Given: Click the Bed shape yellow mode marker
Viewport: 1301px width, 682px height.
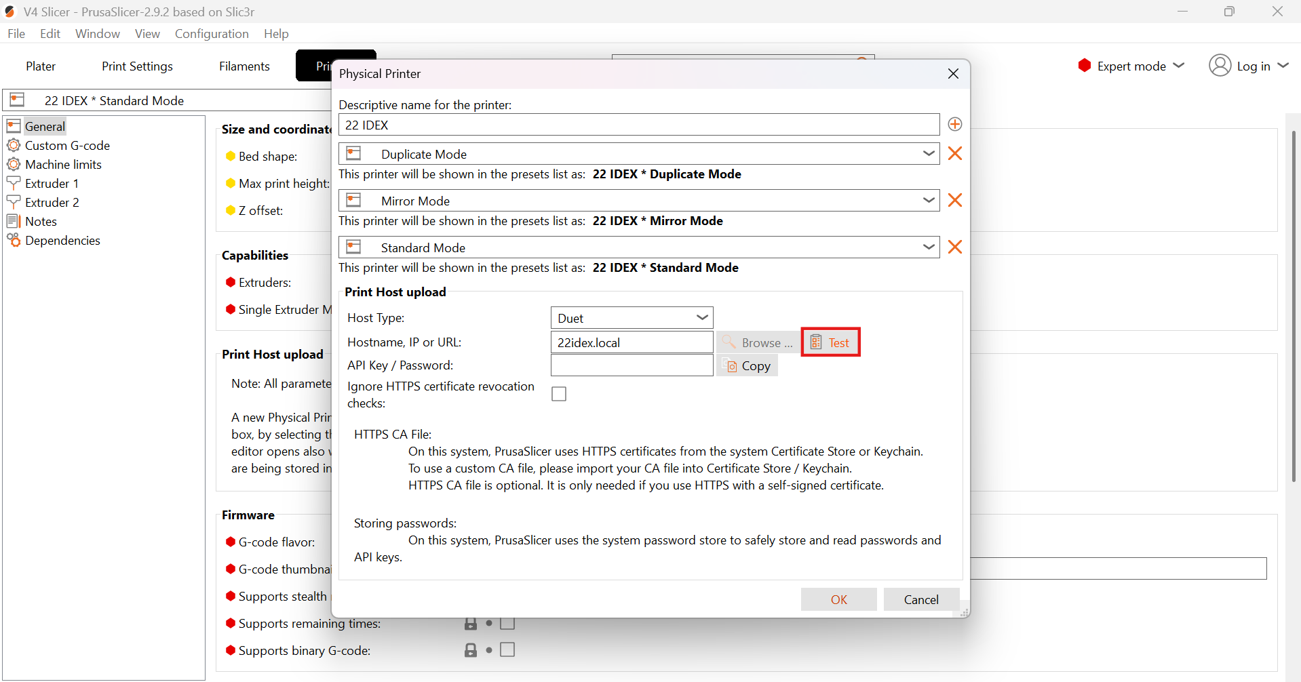Looking at the screenshot, I should 231,156.
